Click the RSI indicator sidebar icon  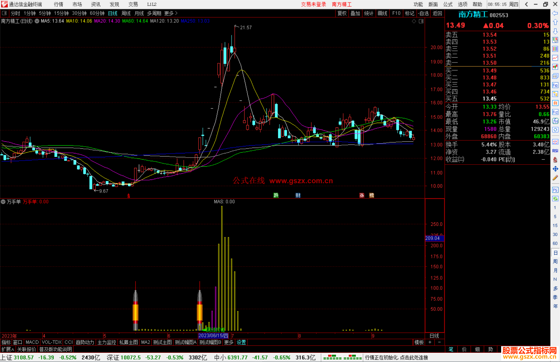[x=555, y=151]
